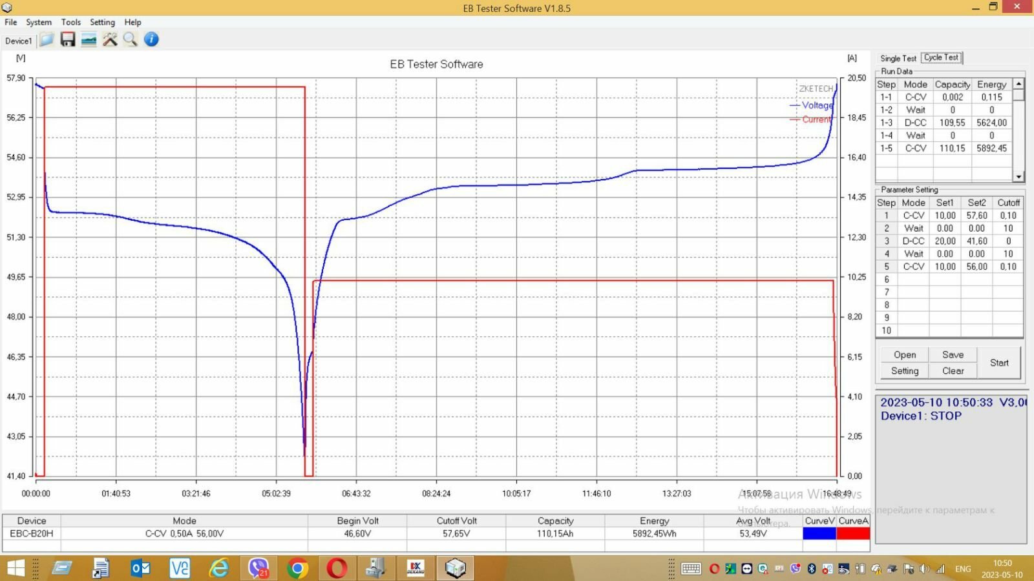
Task: Open Outlook from the taskbar
Action: pos(140,568)
